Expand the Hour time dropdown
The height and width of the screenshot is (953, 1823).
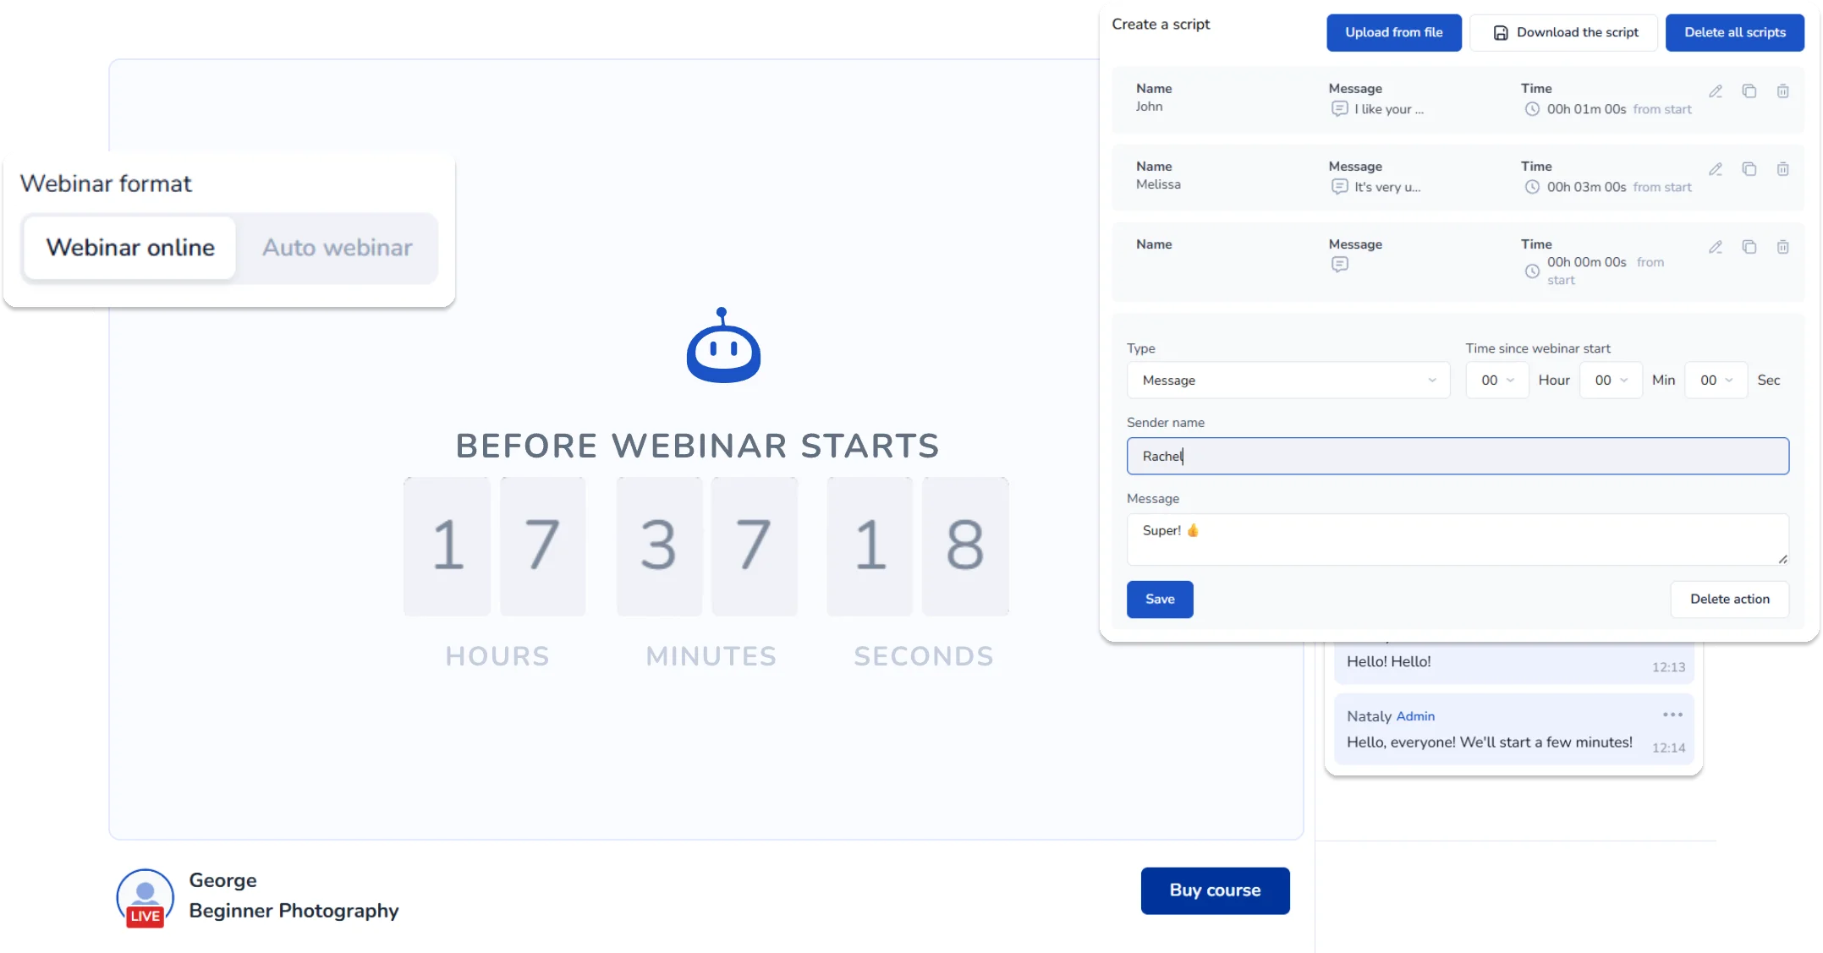pos(1496,381)
